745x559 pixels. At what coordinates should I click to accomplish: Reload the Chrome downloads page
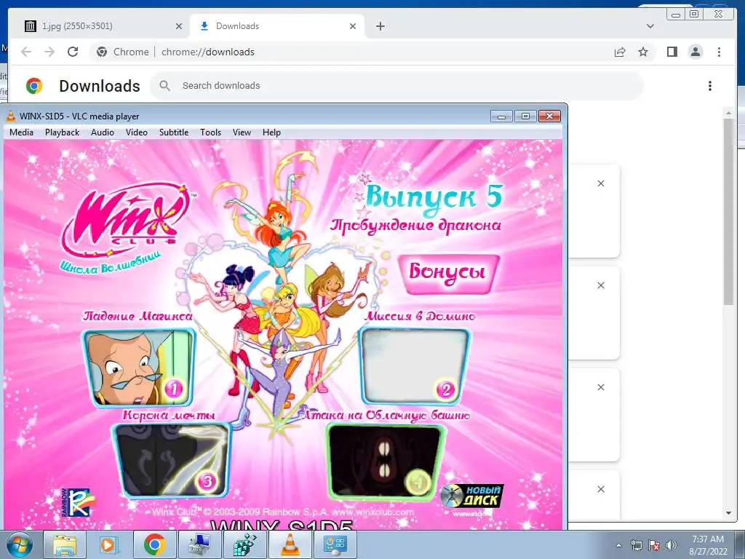point(73,52)
